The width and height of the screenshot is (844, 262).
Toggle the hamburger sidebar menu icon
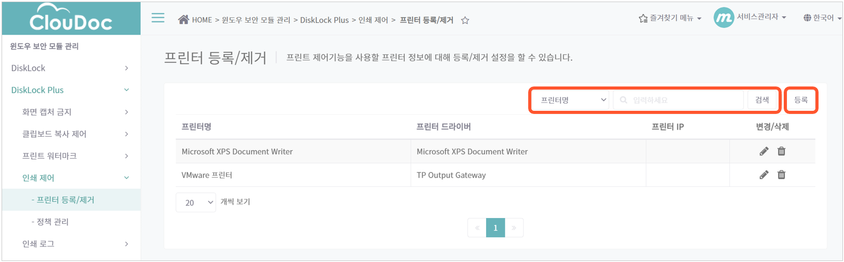(x=158, y=18)
